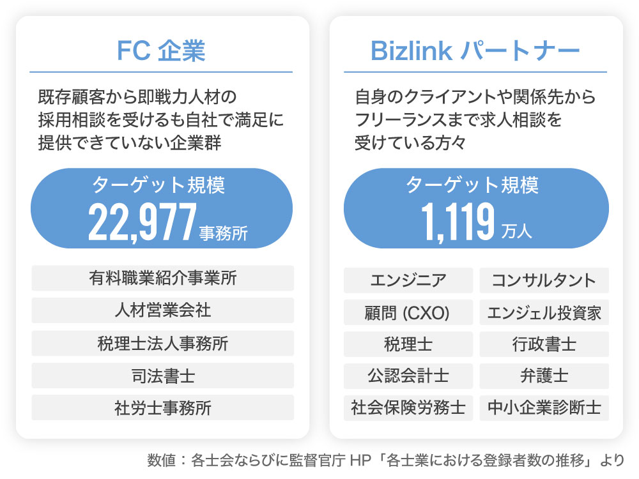Click the 行政書士 box
Screen dimensions: 639x479
coord(544,344)
